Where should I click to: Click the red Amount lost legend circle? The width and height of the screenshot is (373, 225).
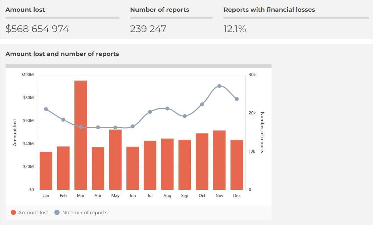point(14,213)
